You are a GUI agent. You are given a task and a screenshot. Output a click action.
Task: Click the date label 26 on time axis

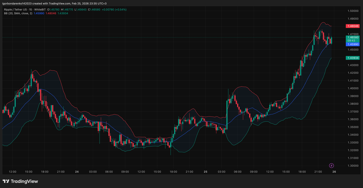334,171
